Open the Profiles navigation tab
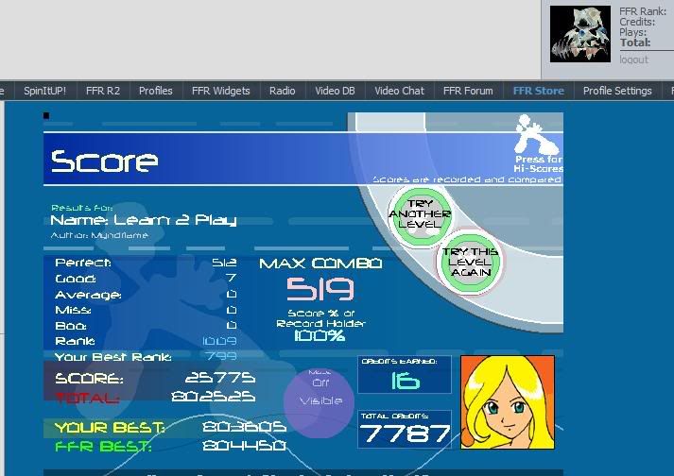This screenshot has width=674, height=476. tap(155, 91)
